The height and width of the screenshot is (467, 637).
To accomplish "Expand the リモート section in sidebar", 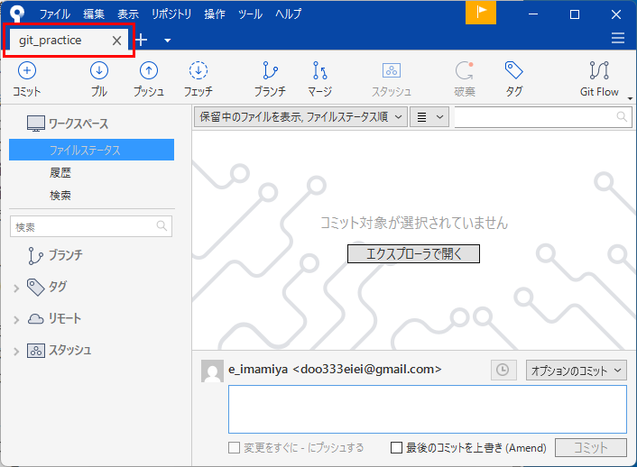I will (16, 319).
